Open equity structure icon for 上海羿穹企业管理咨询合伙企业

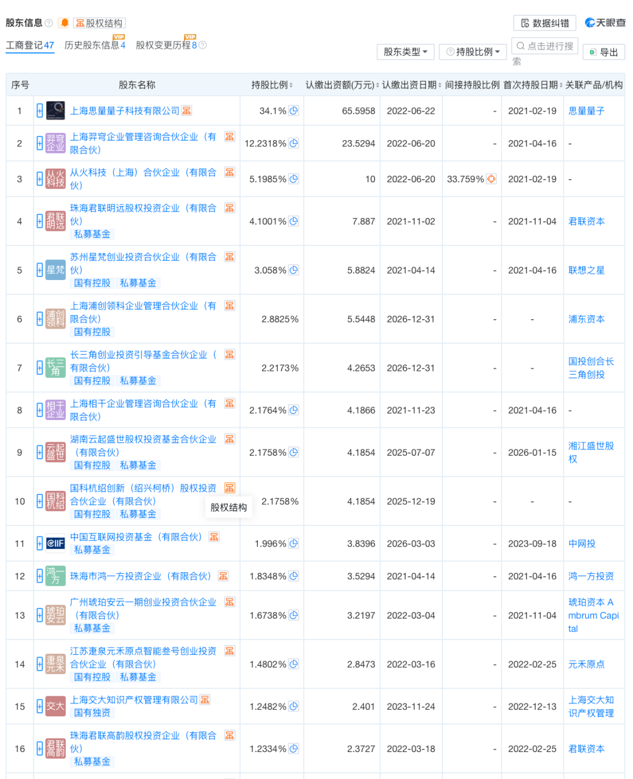click(230, 136)
